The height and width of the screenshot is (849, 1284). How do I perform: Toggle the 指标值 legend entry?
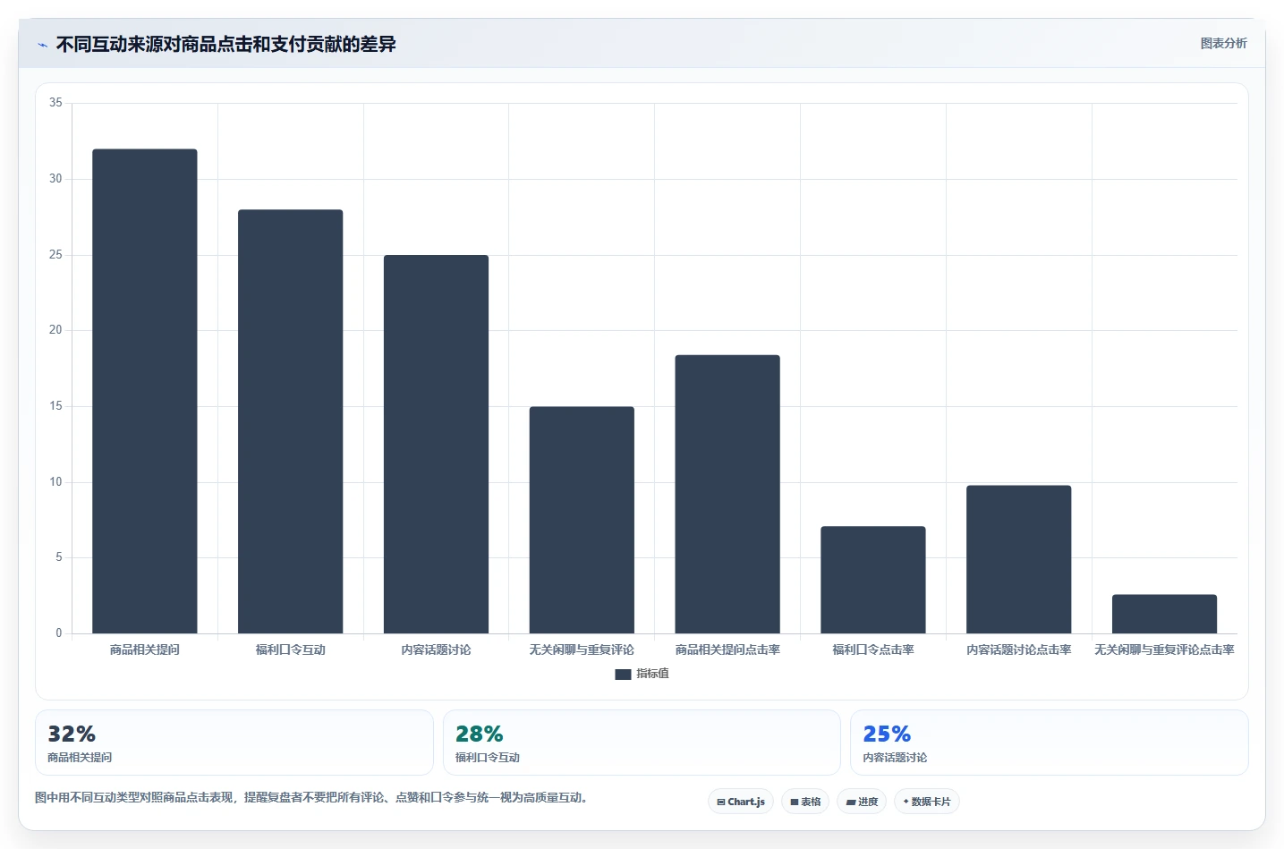pos(642,674)
